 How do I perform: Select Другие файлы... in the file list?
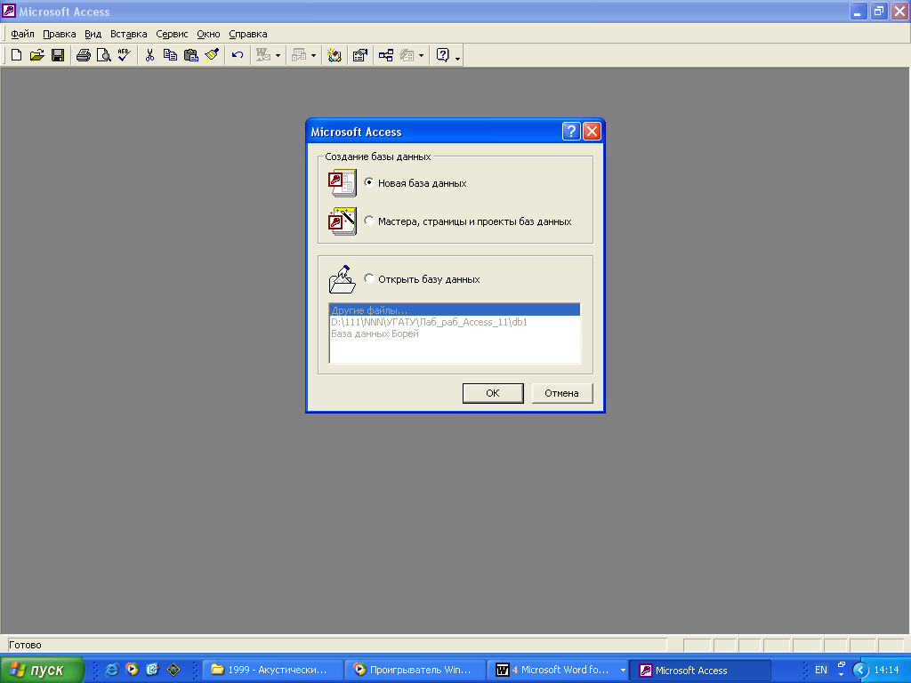455,310
